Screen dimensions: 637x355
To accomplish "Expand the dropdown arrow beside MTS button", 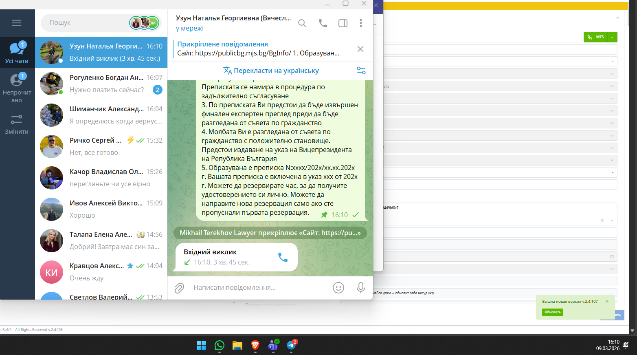I will coord(612,37).
